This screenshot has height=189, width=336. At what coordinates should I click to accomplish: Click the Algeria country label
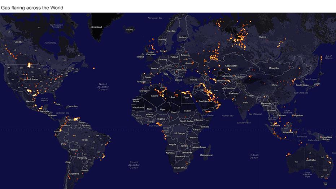tap(154, 96)
